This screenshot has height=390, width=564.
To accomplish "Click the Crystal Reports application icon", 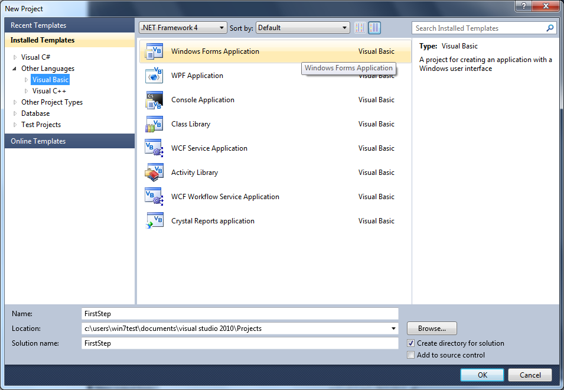I will [x=154, y=221].
